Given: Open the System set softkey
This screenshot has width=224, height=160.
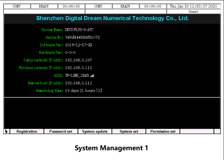Looking at the screenshot, I should pyautogui.click(x=129, y=131).
